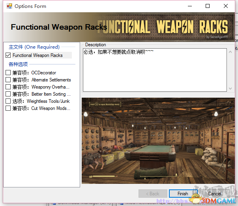Click the description scrollbar down arrow

click(x=230, y=88)
